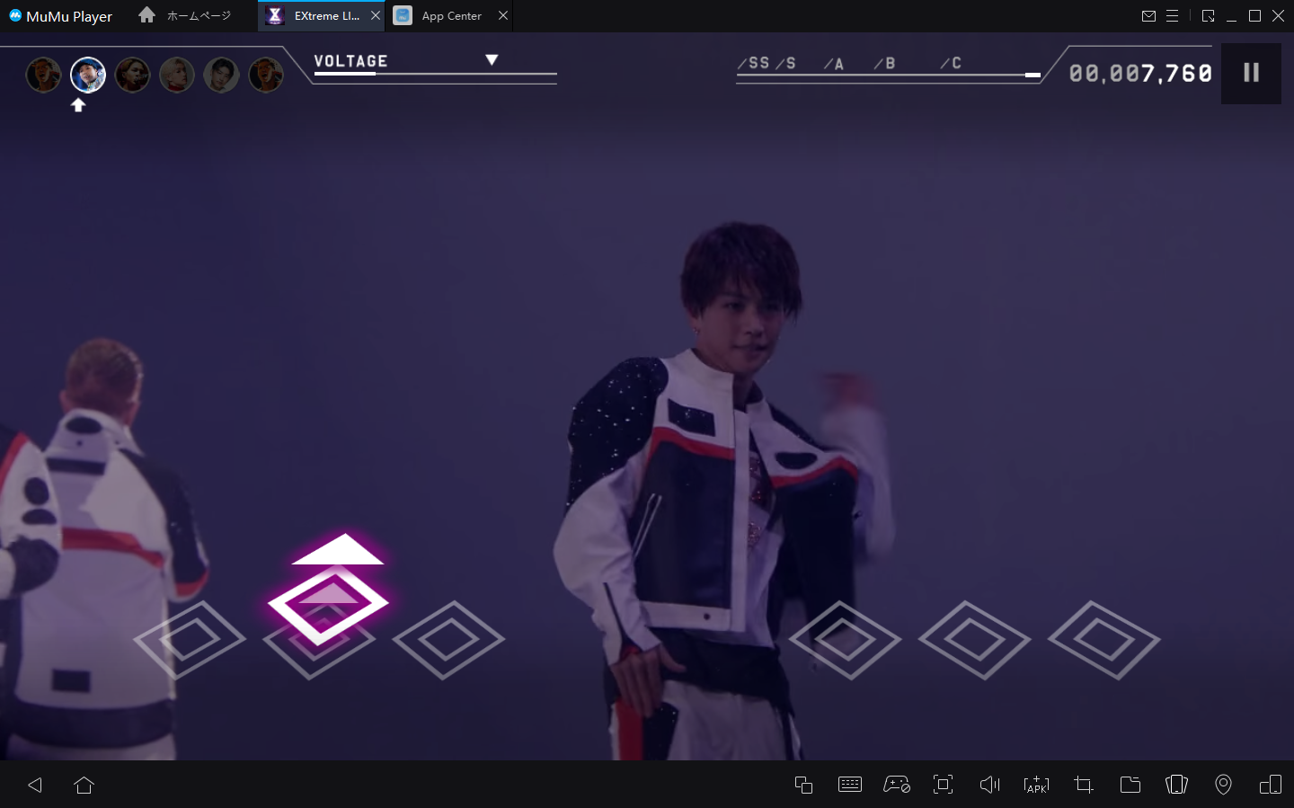1294x808 pixels.
Task: Open the volume control icon
Action: (x=990, y=785)
